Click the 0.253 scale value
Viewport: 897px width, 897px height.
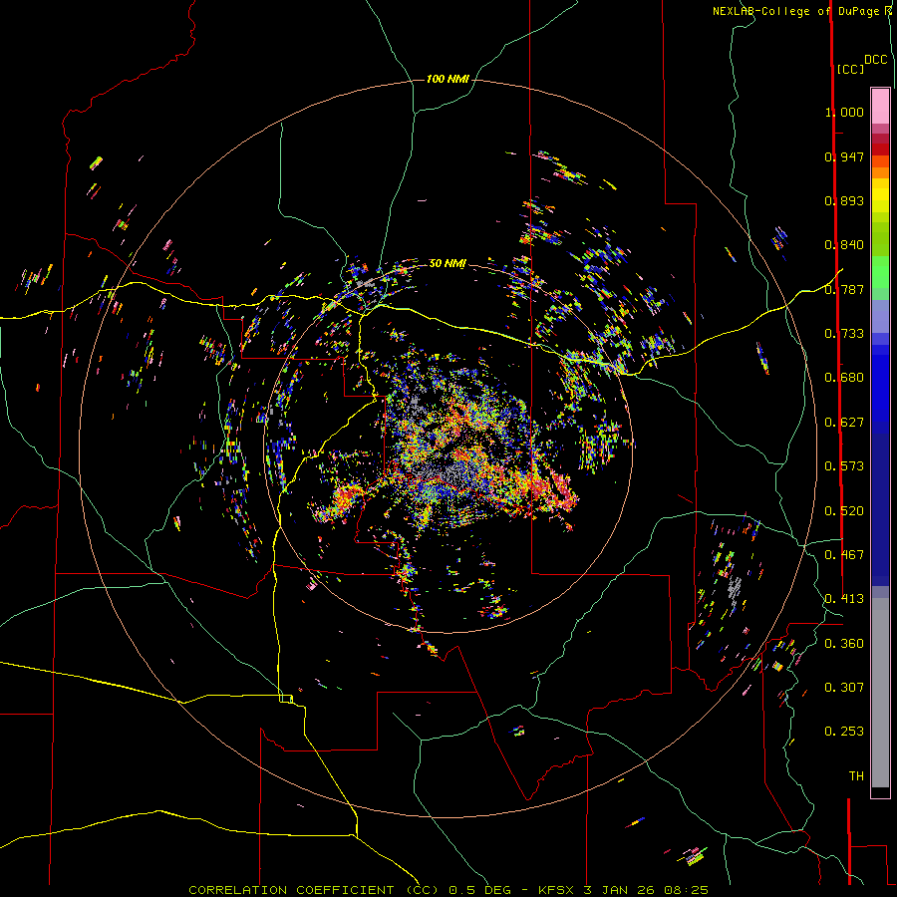click(x=844, y=732)
